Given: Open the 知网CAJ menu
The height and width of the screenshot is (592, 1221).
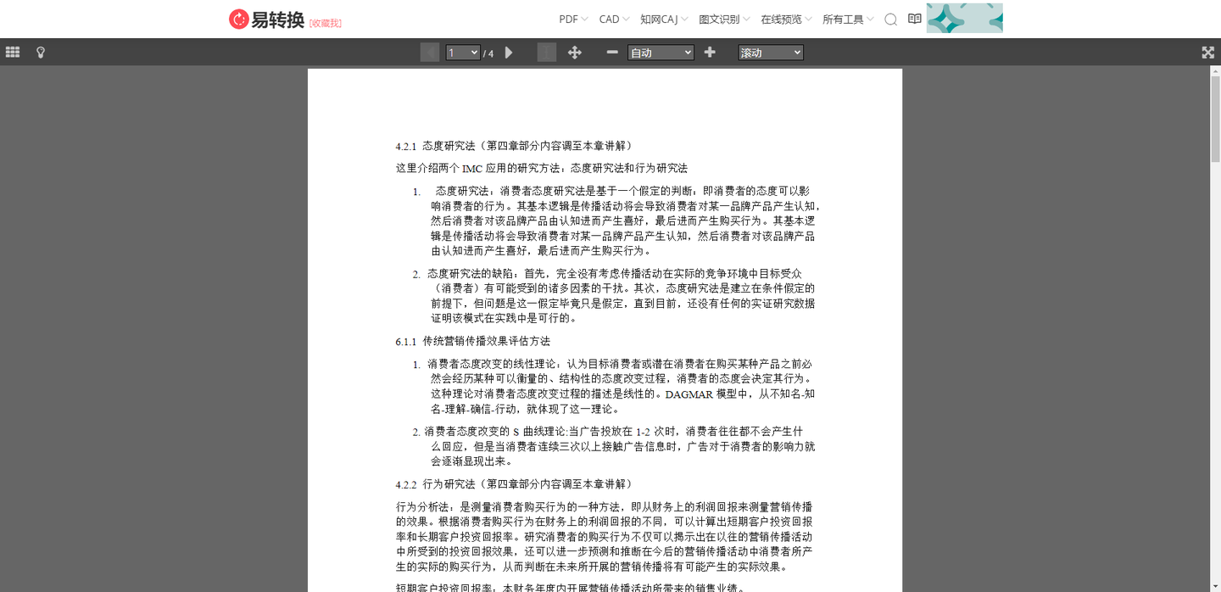Looking at the screenshot, I should pos(663,18).
